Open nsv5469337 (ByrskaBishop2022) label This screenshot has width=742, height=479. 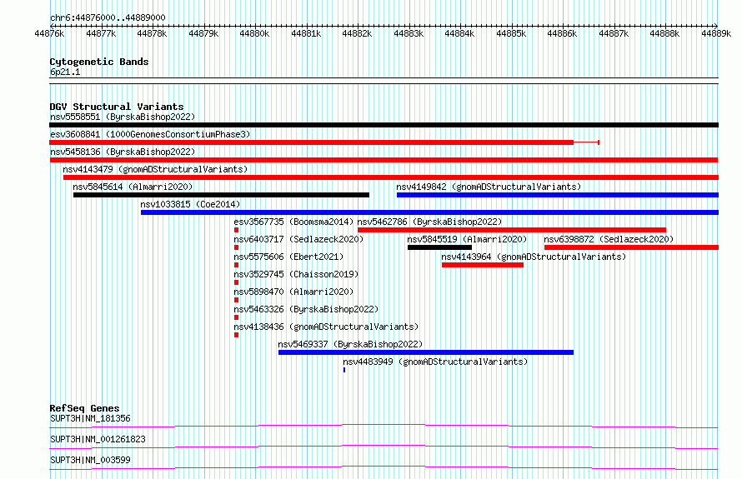(350, 344)
